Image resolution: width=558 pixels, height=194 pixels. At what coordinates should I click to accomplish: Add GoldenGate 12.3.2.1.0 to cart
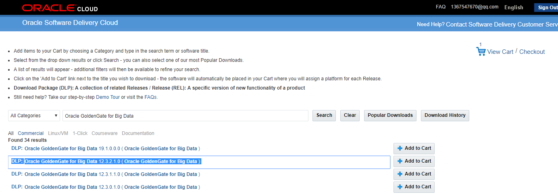coord(414,161)
